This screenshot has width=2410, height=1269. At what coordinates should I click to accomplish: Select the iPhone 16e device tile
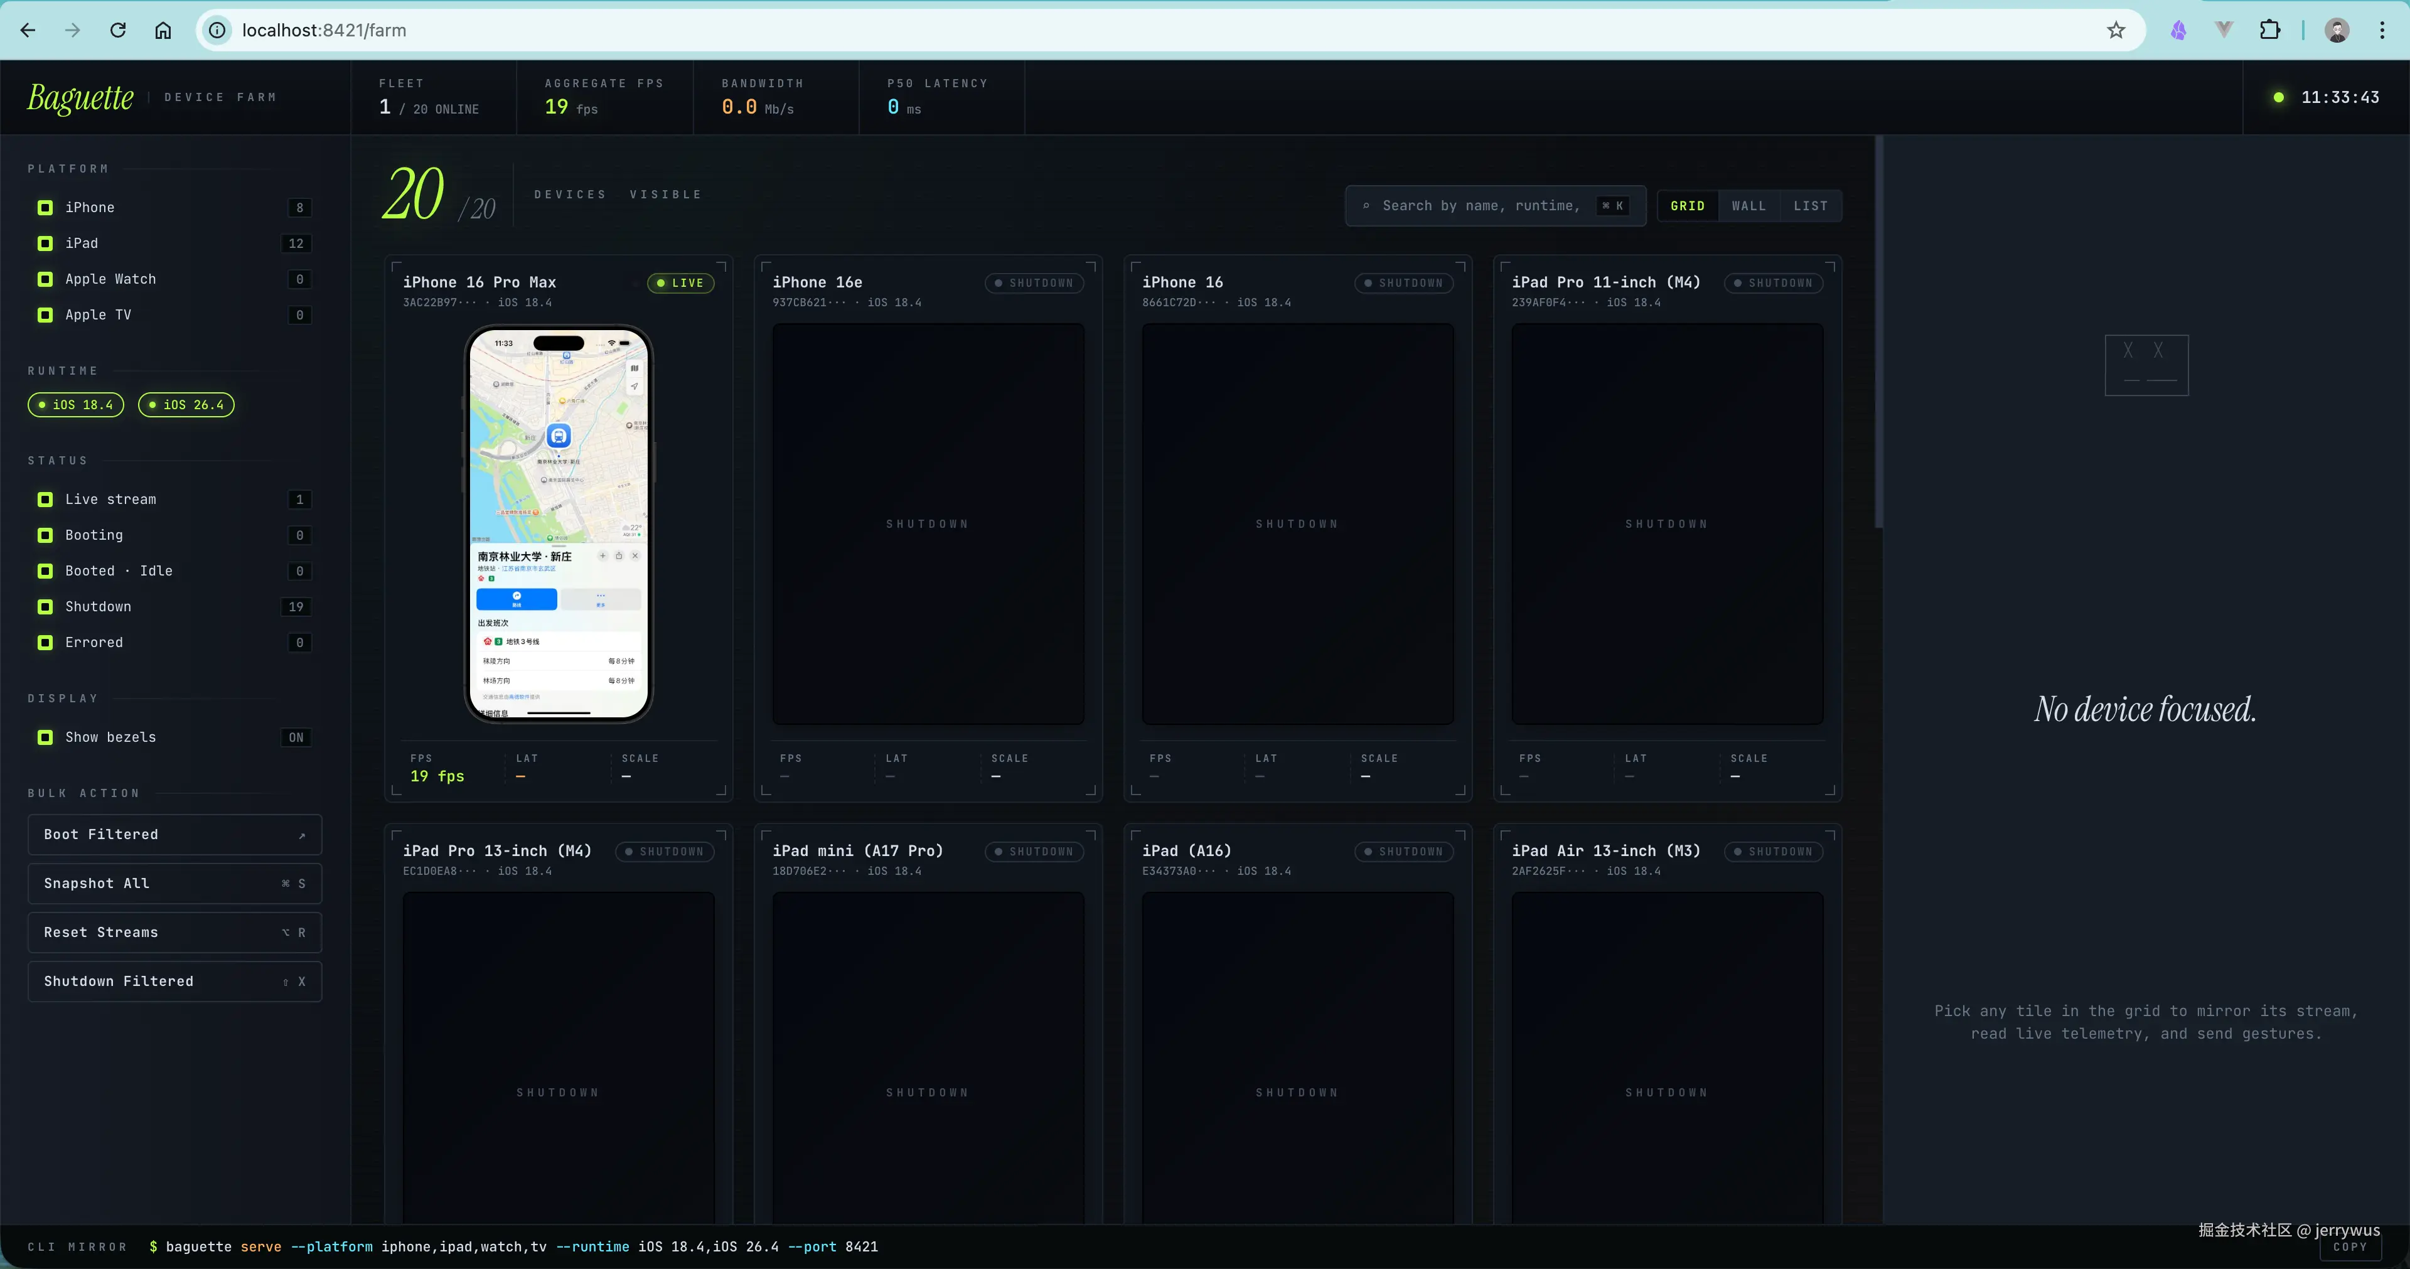pos(928,528)
